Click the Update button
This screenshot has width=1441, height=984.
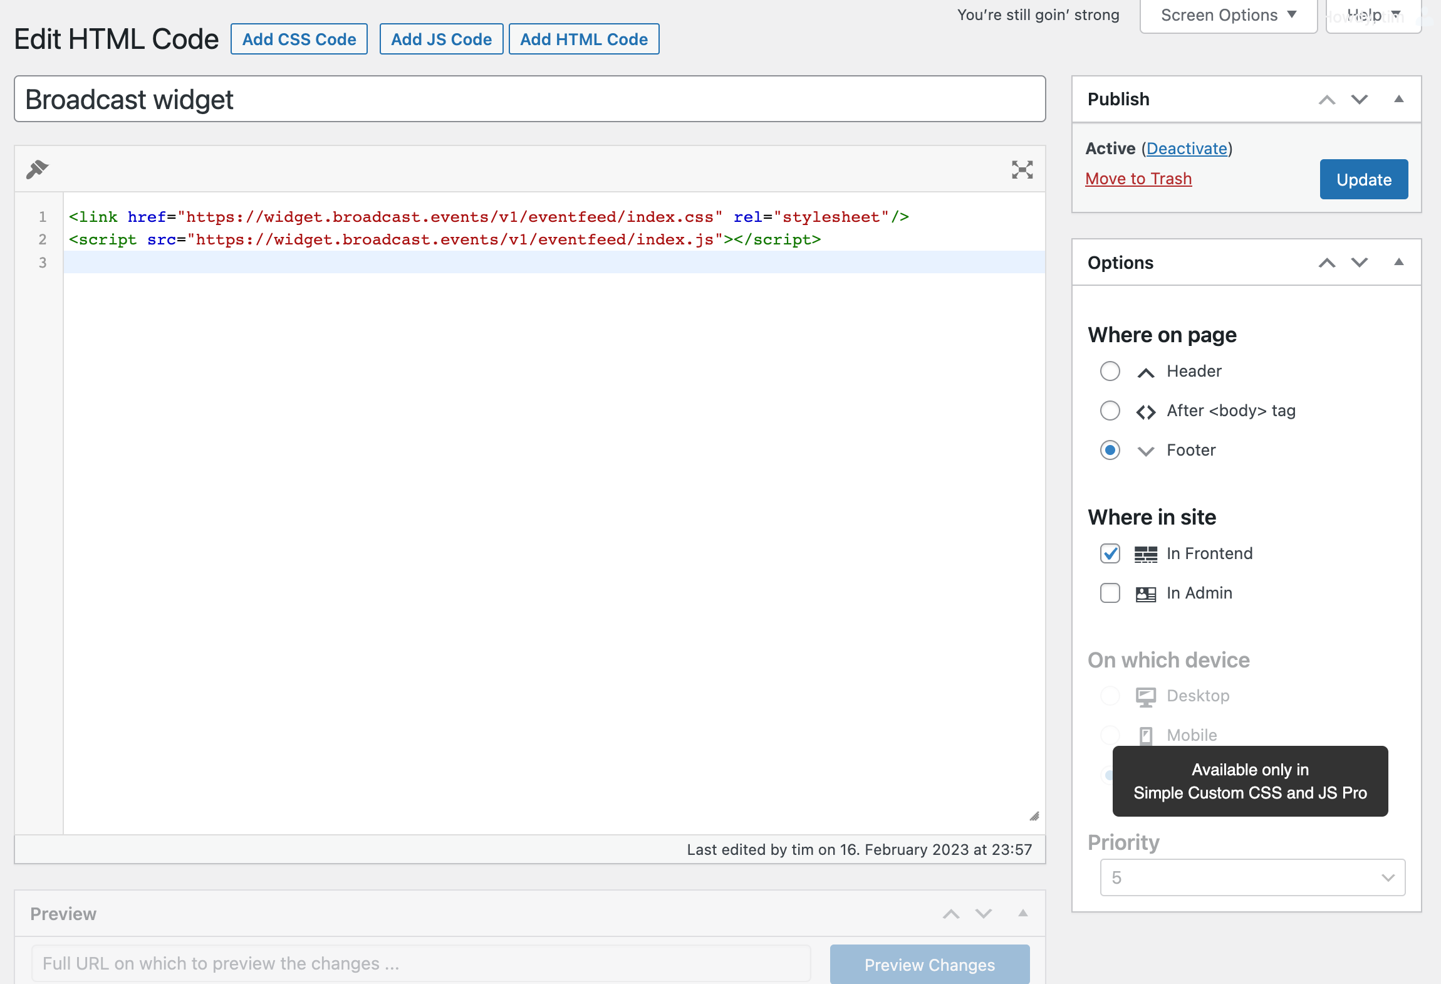click(1363, 180)
